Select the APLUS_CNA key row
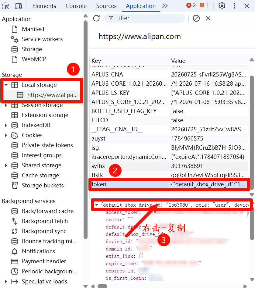This screenshot has height=288, width=255. click(x=169, y=75)
